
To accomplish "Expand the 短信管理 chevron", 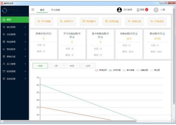I will point(25,71).
